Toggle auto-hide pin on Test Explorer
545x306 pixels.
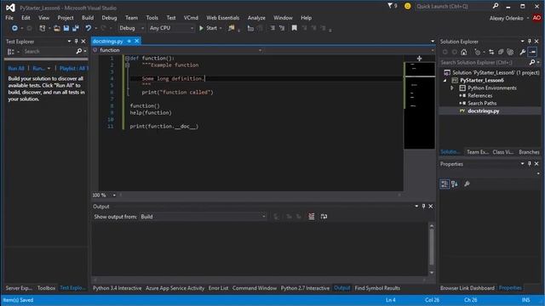[x=77, y=42]
